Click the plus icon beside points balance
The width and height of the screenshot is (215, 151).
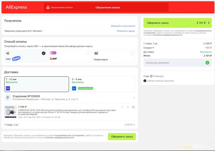click(x=151, y=76)
